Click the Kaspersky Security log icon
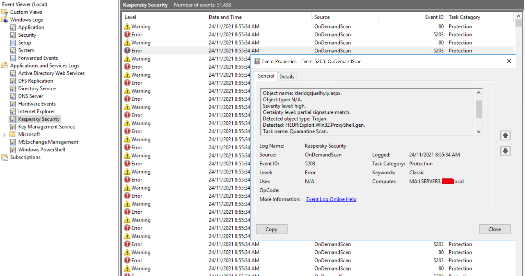Image resolution: width=525 pixels, height=276 pixels. (13, 119)
